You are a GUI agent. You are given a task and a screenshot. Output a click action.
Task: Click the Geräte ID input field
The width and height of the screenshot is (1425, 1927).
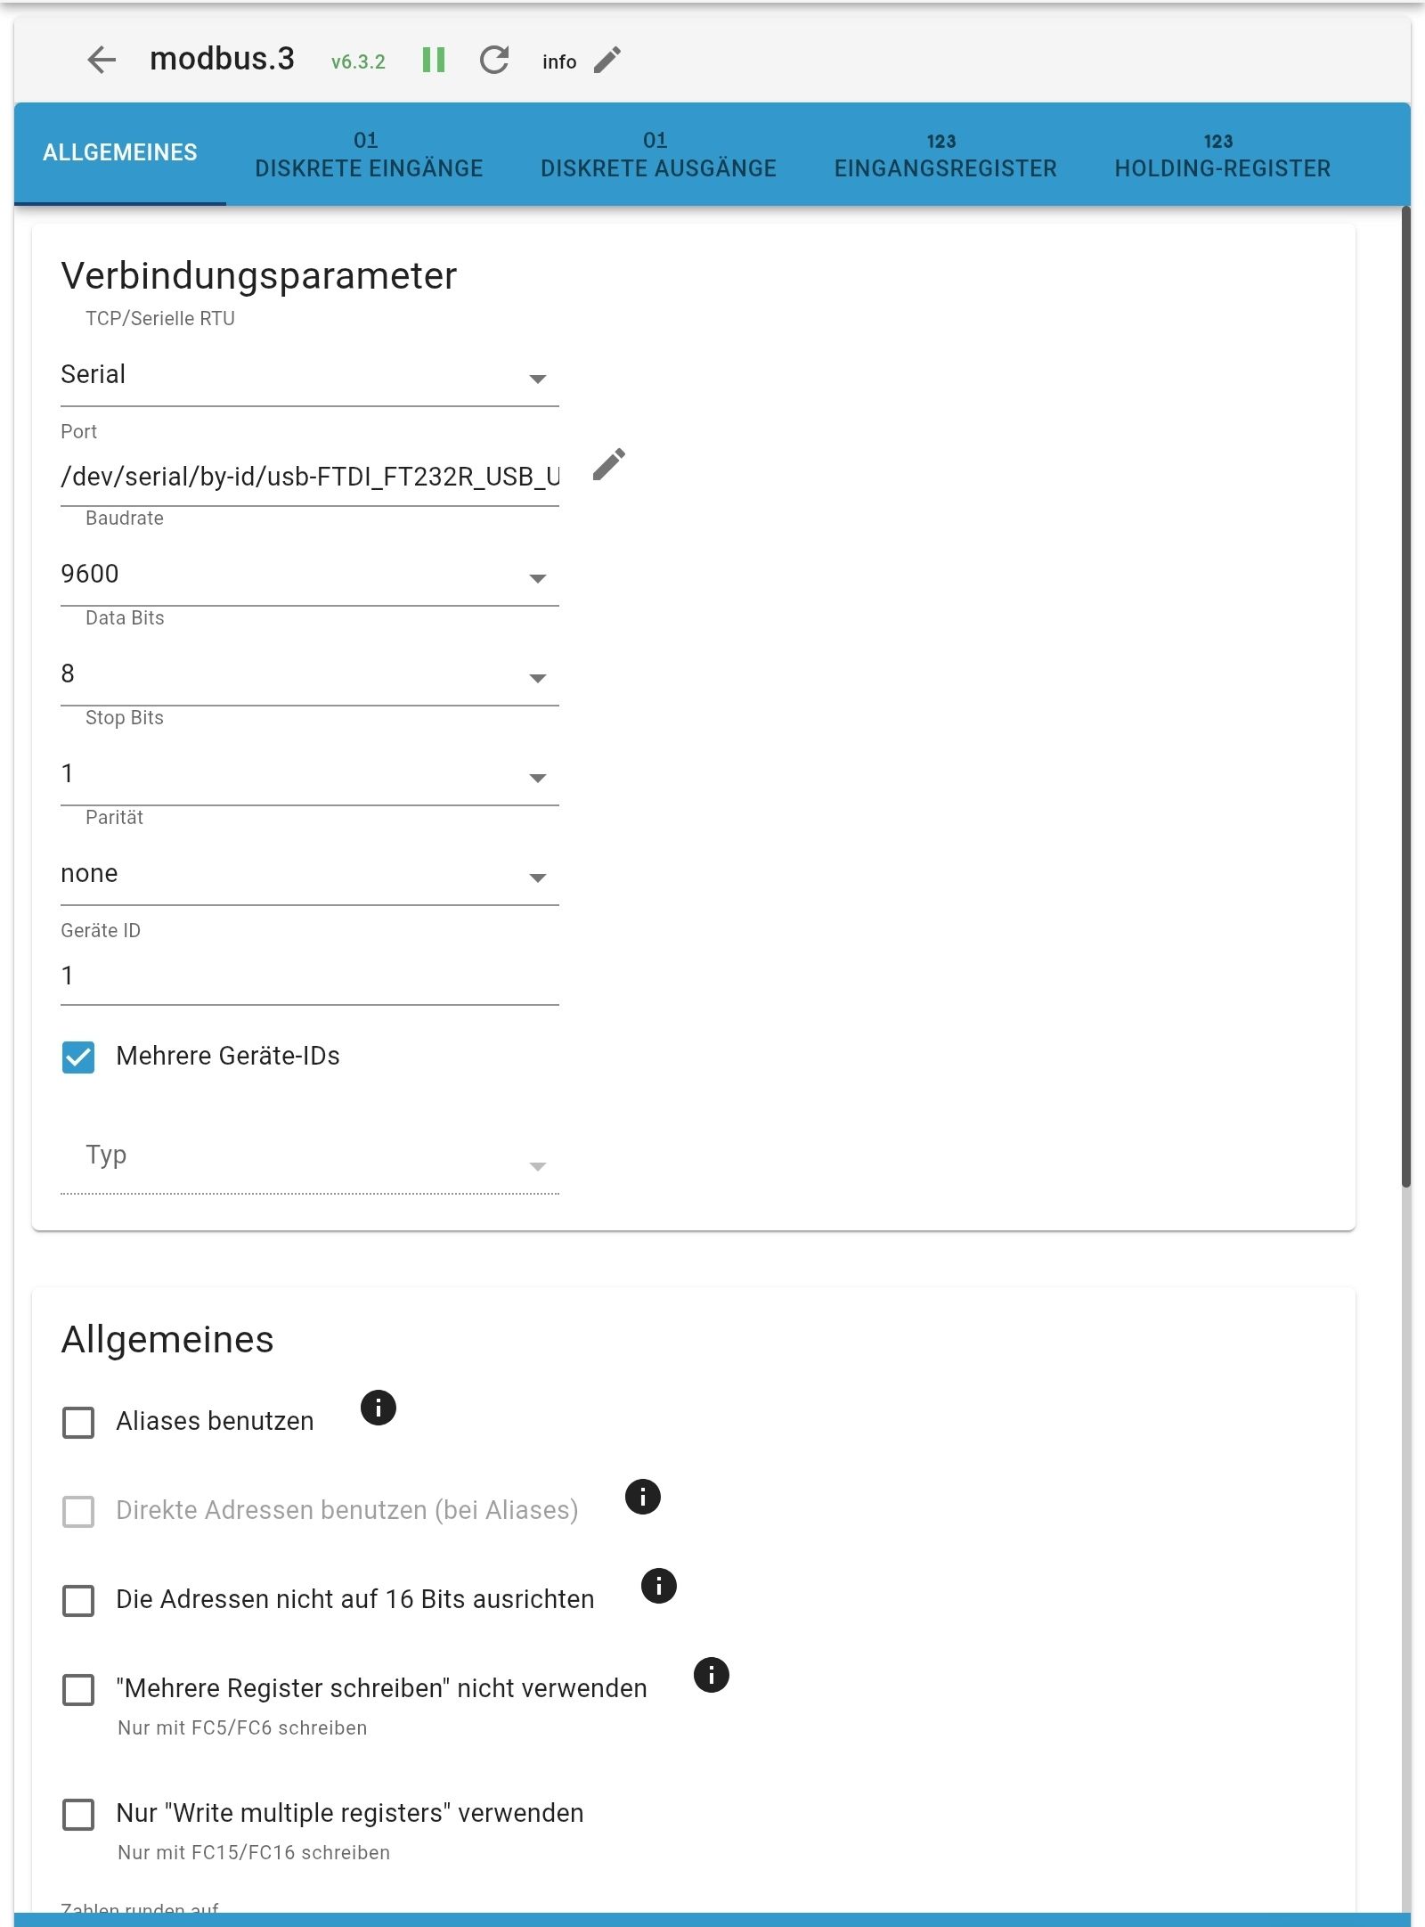pyautogui.click(x=309, y=976)
